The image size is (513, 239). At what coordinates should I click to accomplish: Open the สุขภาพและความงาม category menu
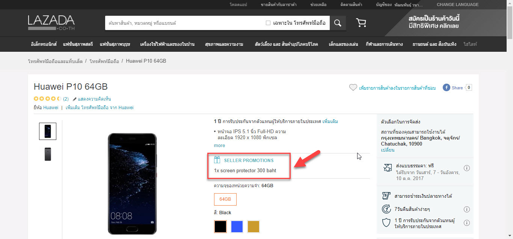tap(224, 44)
